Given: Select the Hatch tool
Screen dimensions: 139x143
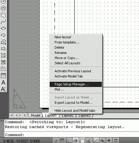Looking at the screenshot, I should [3, 55].
